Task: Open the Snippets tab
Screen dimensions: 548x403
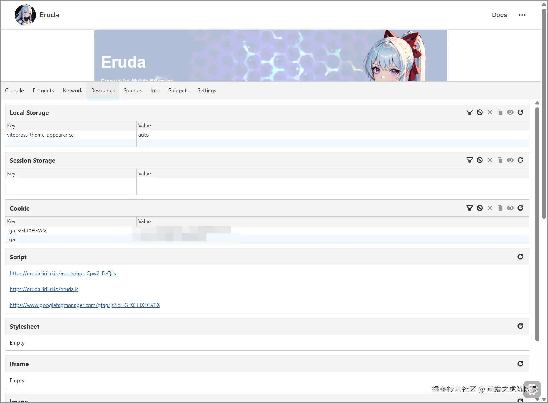Action: point(178,90)
